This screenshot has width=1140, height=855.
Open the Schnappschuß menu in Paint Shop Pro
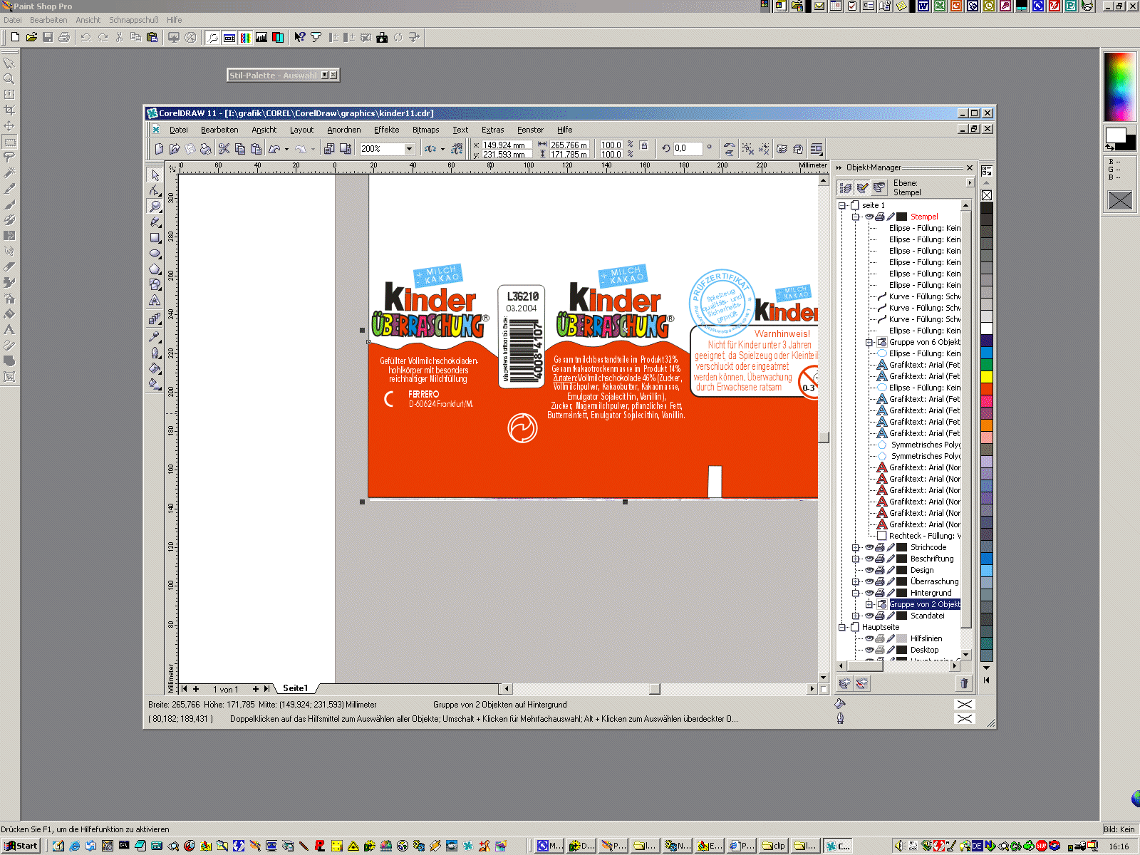click(x=134, y=20)
